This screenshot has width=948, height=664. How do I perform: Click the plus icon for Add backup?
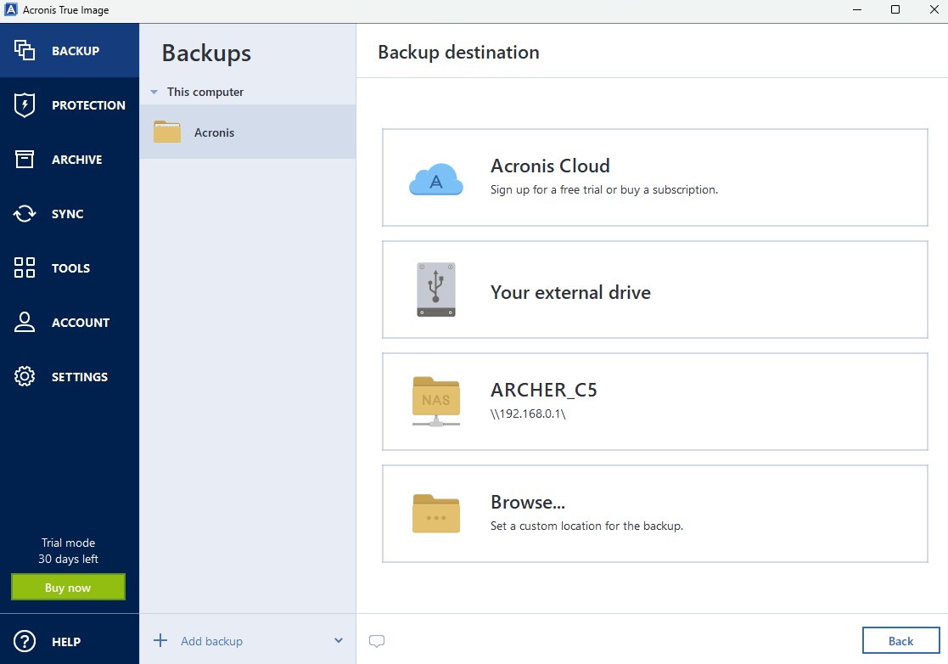(x=160, y=640)
